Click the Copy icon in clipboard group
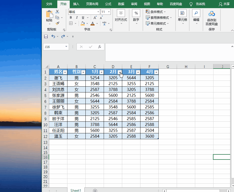 point(57,18)
